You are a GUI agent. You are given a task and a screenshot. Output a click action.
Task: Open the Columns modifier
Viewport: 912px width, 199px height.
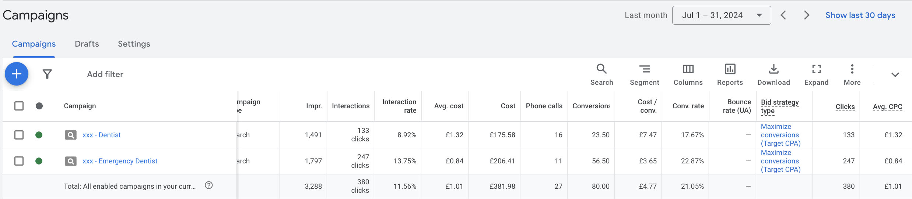tap(688, 75)
